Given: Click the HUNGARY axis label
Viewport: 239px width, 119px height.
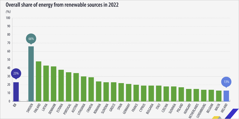Looking at the screenshot, I should [x=187, y=109].
